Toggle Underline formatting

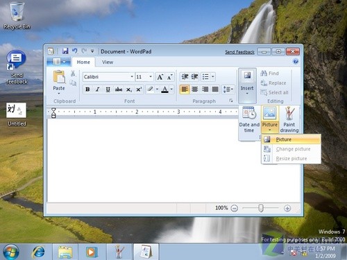coord(108,89)
